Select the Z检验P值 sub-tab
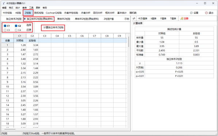Viewport: 218px width, 136px height. click(x=109, y=19)
